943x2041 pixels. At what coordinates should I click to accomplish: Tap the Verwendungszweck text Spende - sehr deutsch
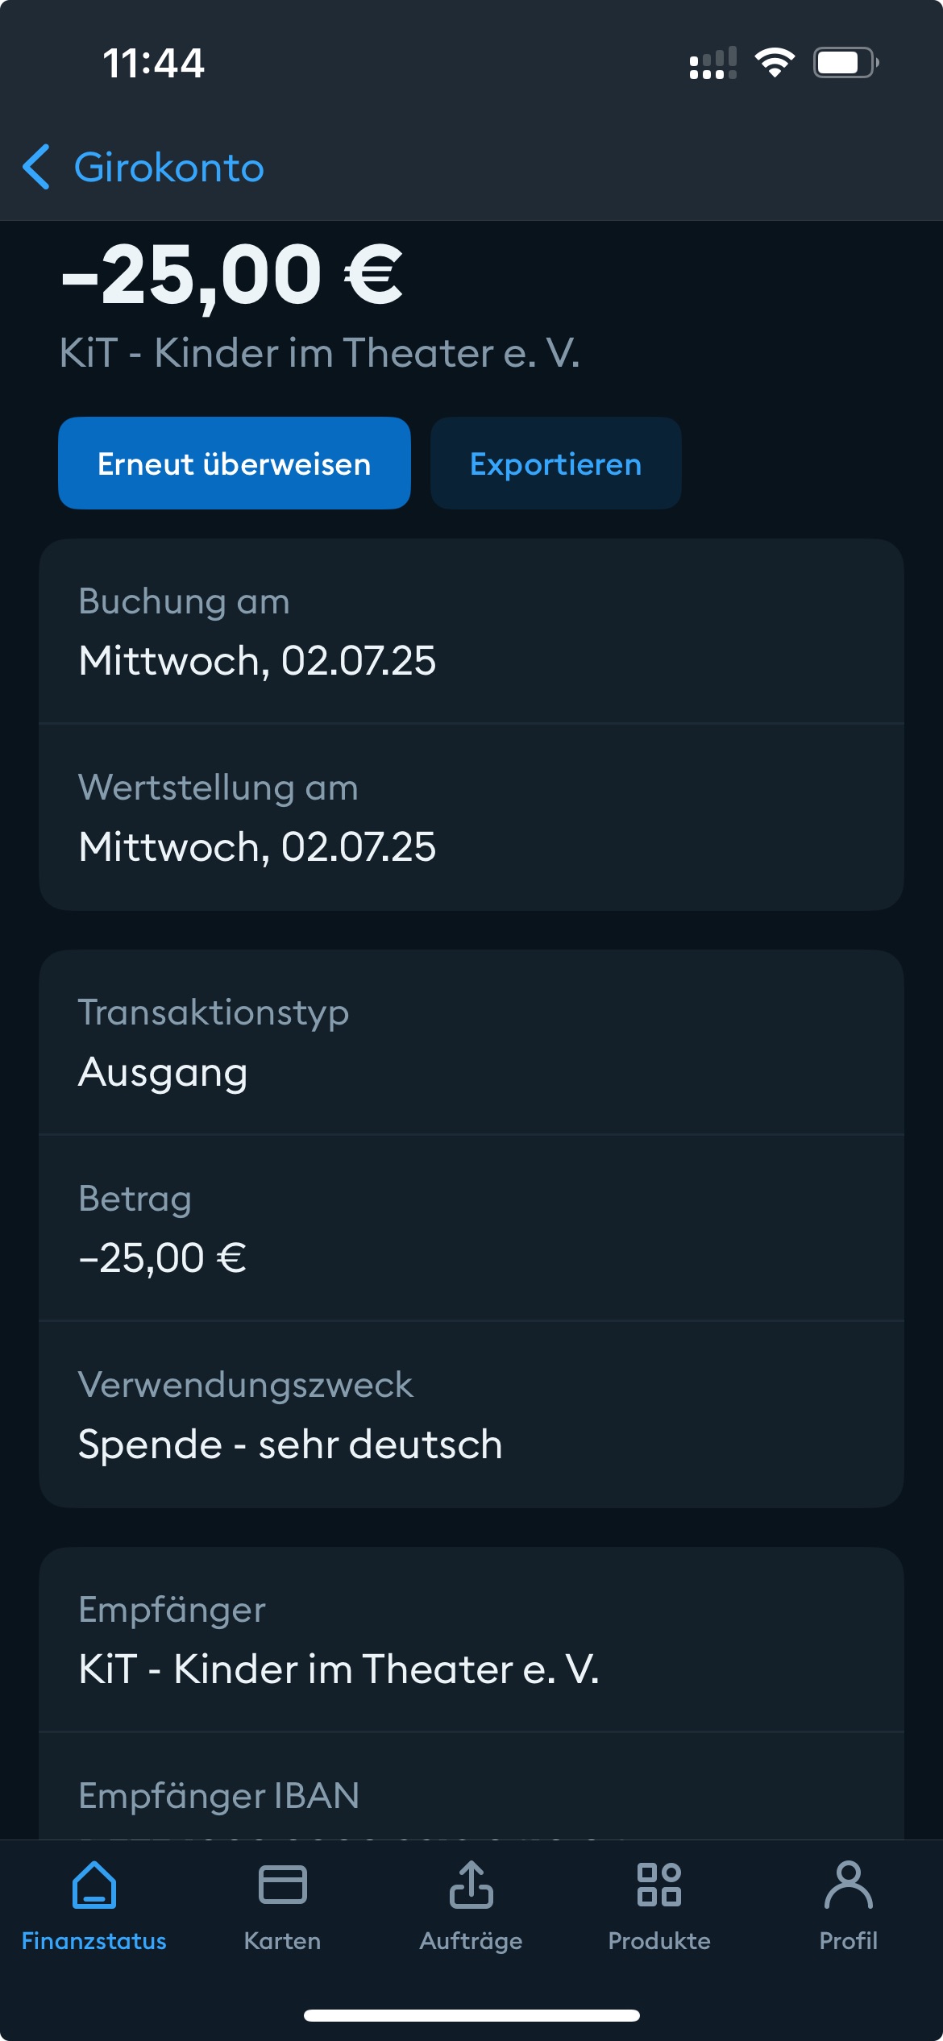290,1444
